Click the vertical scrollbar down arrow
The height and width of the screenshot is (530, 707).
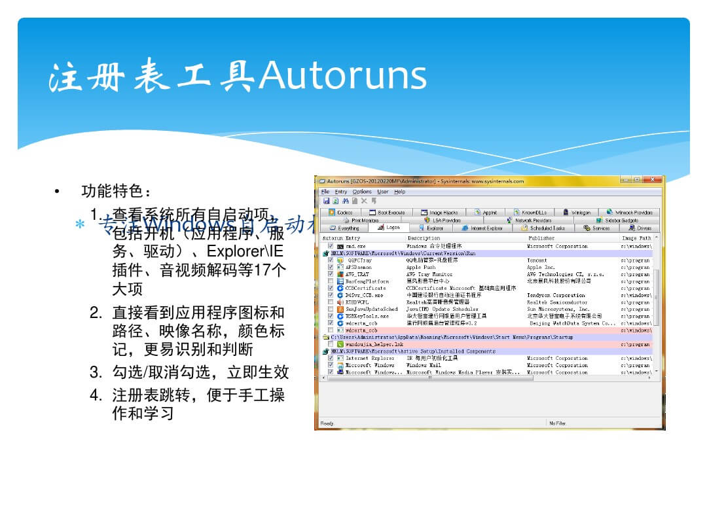tap(657, 371)
